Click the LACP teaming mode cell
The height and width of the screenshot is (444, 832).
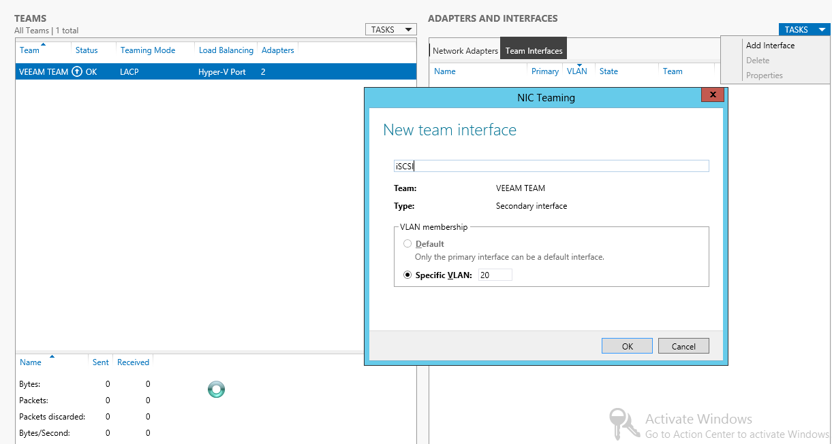[x=129, y=71]
